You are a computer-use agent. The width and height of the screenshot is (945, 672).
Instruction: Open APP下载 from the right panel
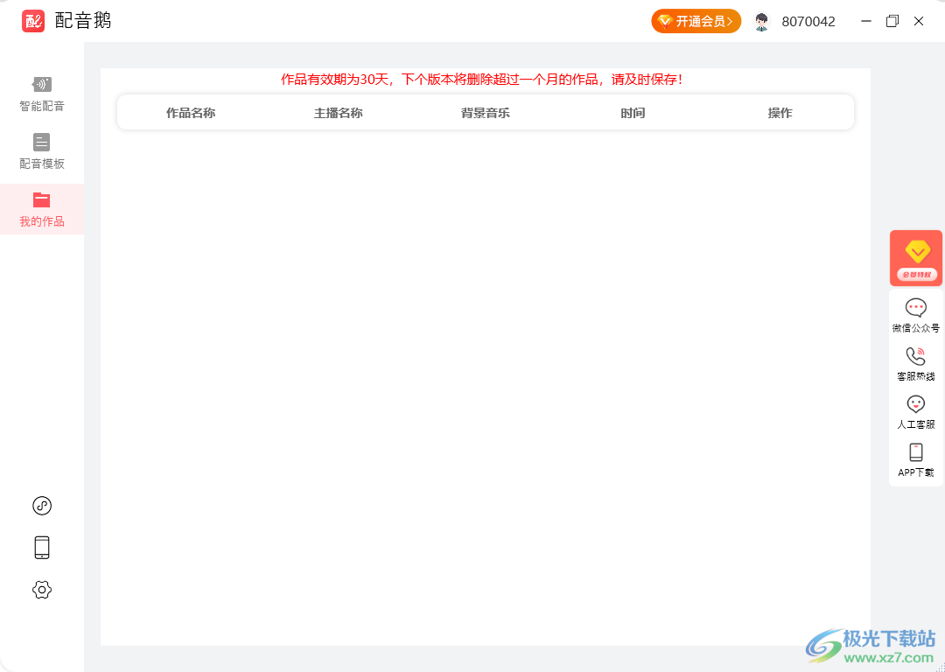point(915,458)
